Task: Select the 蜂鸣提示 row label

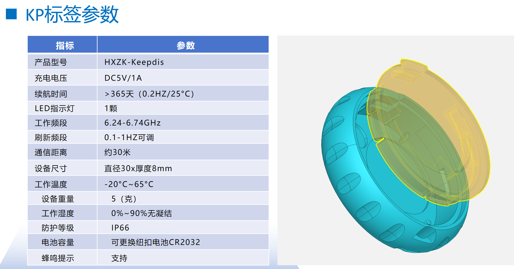Action: tap(58, 258)
